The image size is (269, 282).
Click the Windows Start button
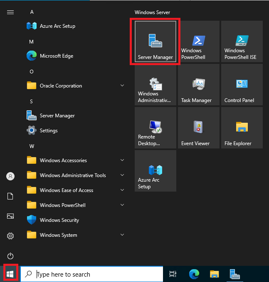tap(10, 274)
